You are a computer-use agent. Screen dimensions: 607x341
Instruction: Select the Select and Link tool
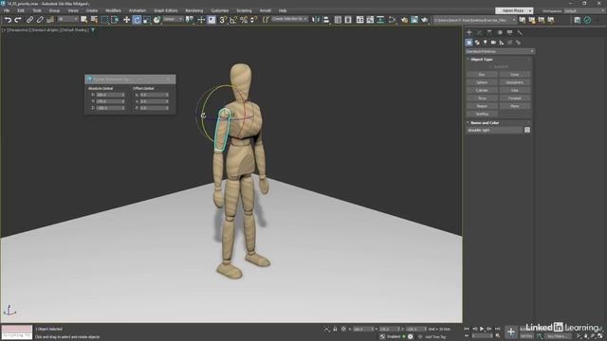(x=29, y=20)
